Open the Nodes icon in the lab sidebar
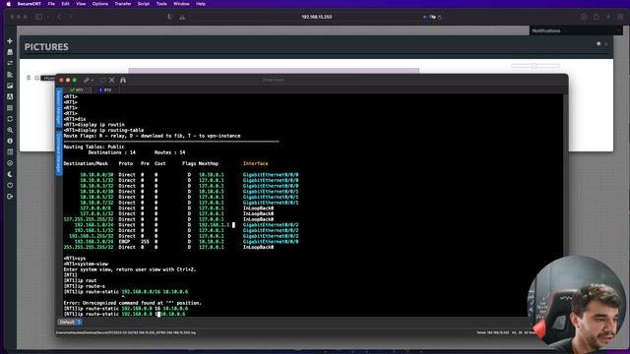Screen dimensions: 630x354 pos(10,52)
